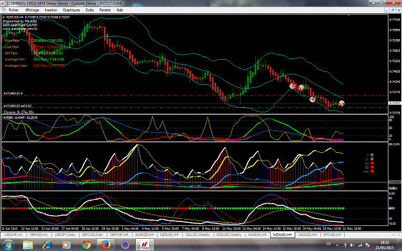This screenshot has width=402, height=251.
Task: Click the grey 7 legend square
Action: point(372,155)
